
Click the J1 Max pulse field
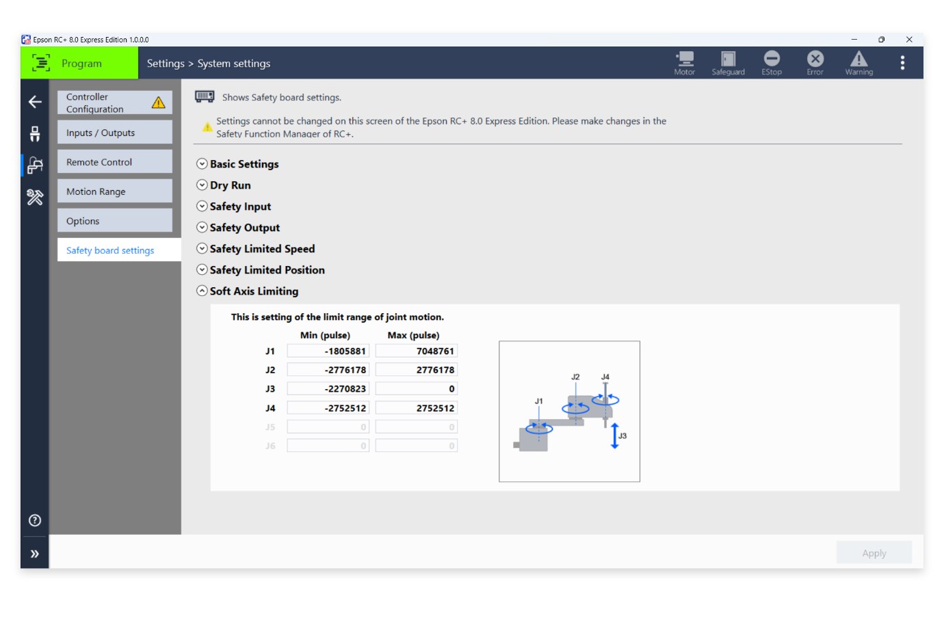417,351
